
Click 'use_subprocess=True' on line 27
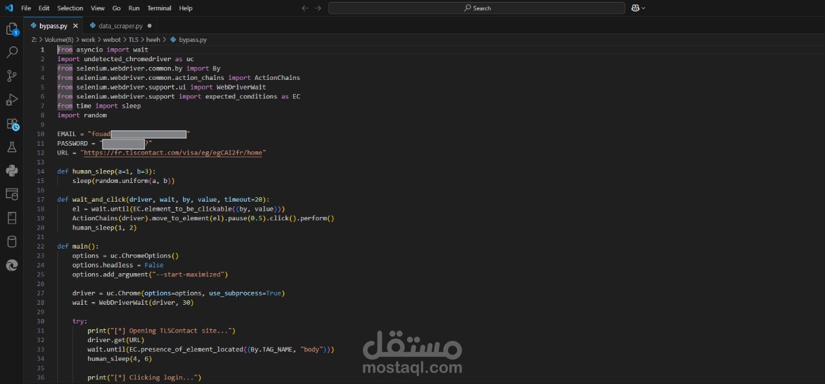click(x=245, y=293)
